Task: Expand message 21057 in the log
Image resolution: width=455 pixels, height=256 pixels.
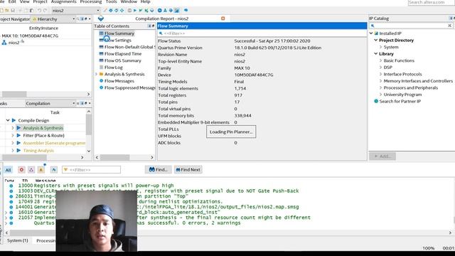Action: coord(6,218)
